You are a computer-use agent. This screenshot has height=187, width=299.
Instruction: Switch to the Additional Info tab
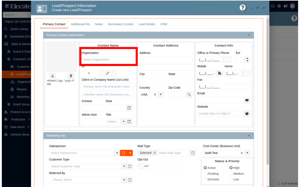[80, 24]
